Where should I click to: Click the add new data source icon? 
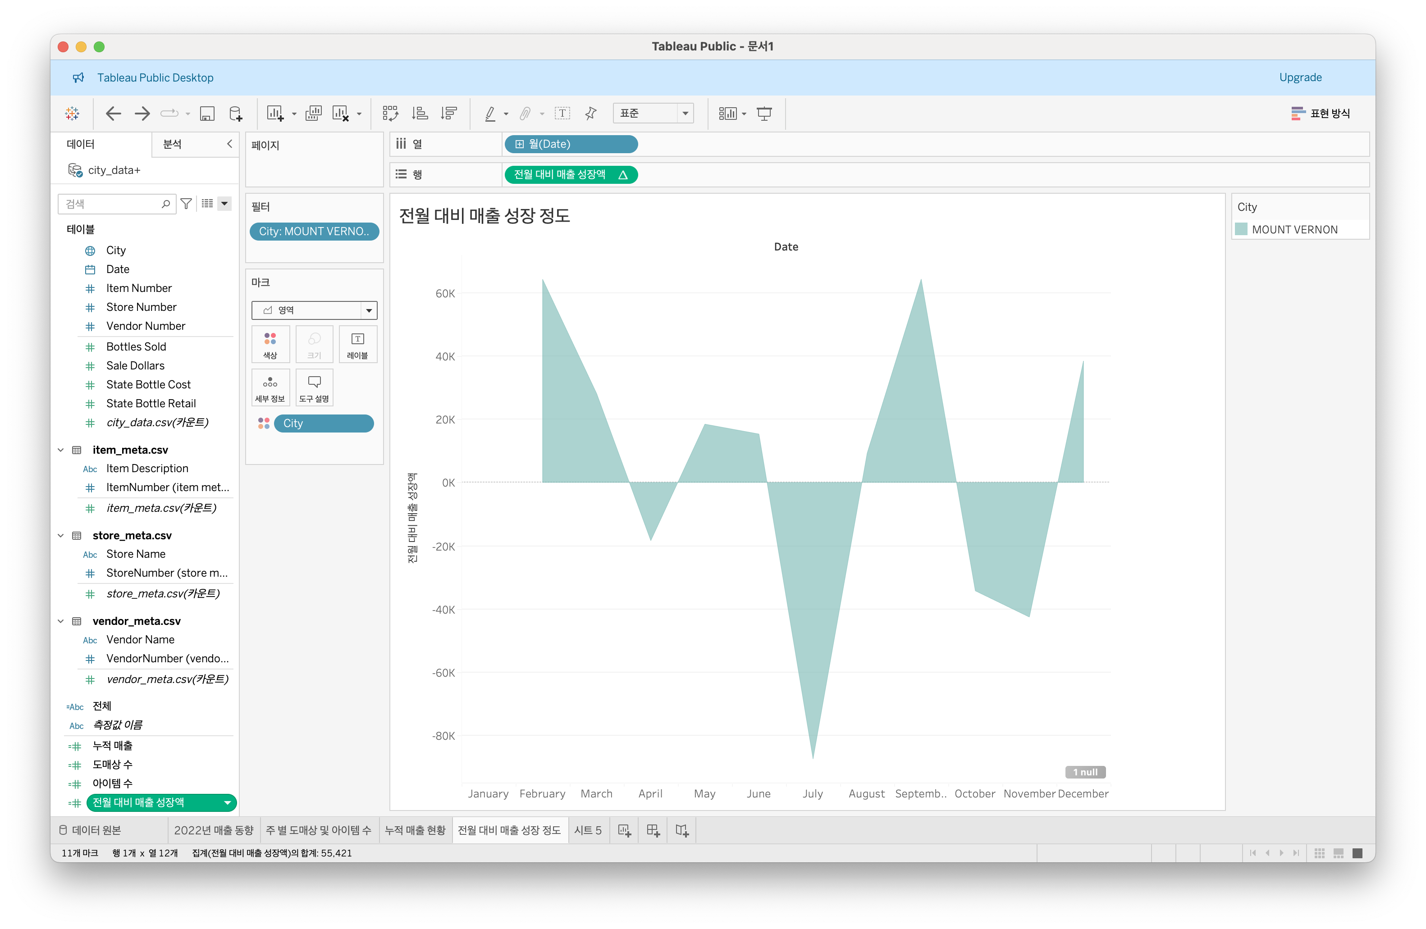coord(236,113)
